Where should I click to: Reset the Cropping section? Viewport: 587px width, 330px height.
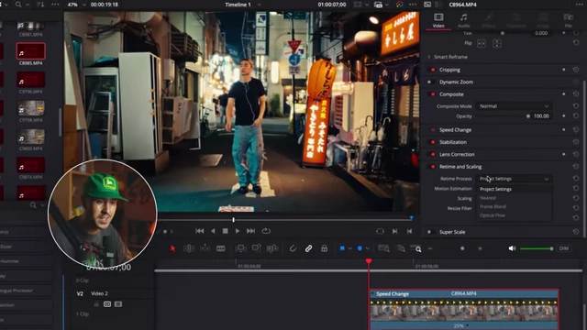coord(576,70)
